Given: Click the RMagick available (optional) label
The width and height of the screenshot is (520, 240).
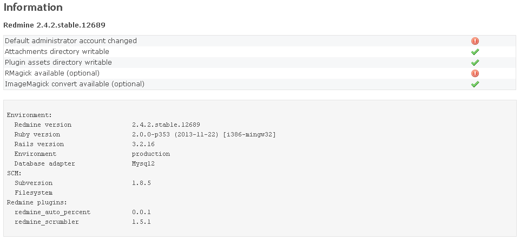Looking at the screenshot, I should [x=52, y=73].
